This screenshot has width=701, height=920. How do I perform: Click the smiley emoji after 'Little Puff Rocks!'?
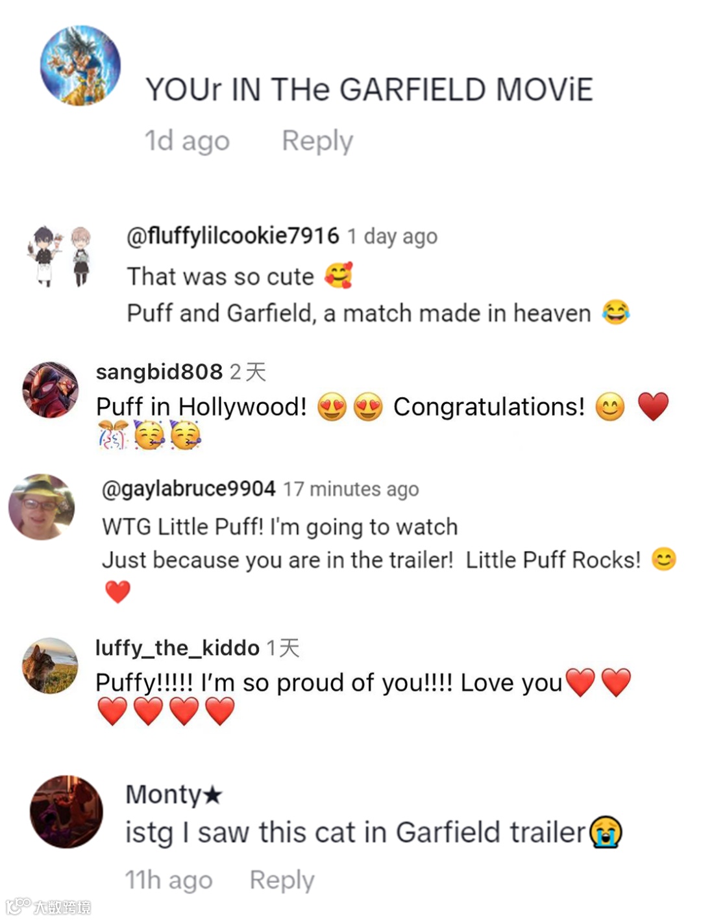point(663,559)
